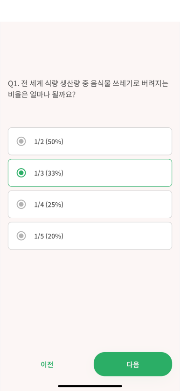The height and width of the screenshot is (391, 180).
Task: Select the radio circle for 1/2 (50%)
Action: [x=21, y=141]
